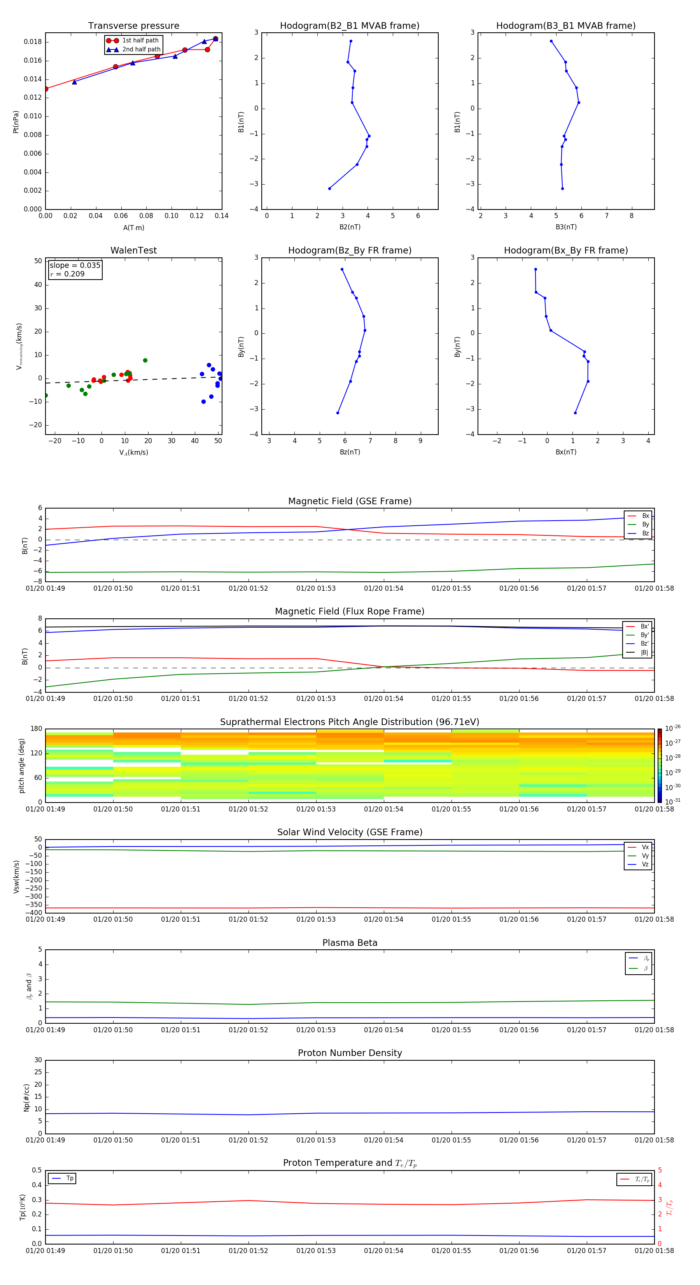The image size is (700, 1285).
Task: Click the 'B2(nT)' x-axis label
Action: [350, 227]
